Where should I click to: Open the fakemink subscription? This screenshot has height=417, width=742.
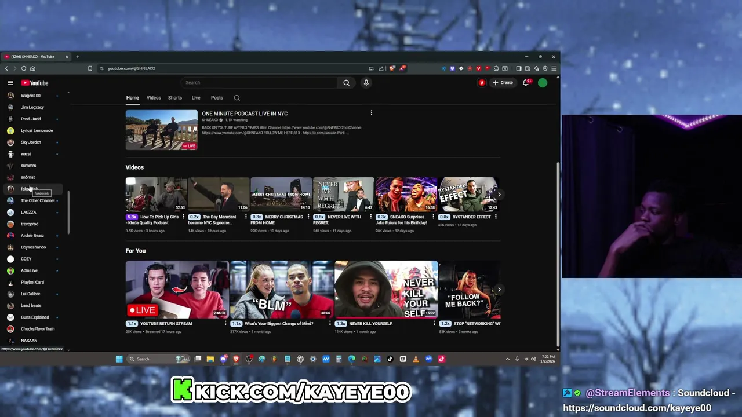coord(32,189)
